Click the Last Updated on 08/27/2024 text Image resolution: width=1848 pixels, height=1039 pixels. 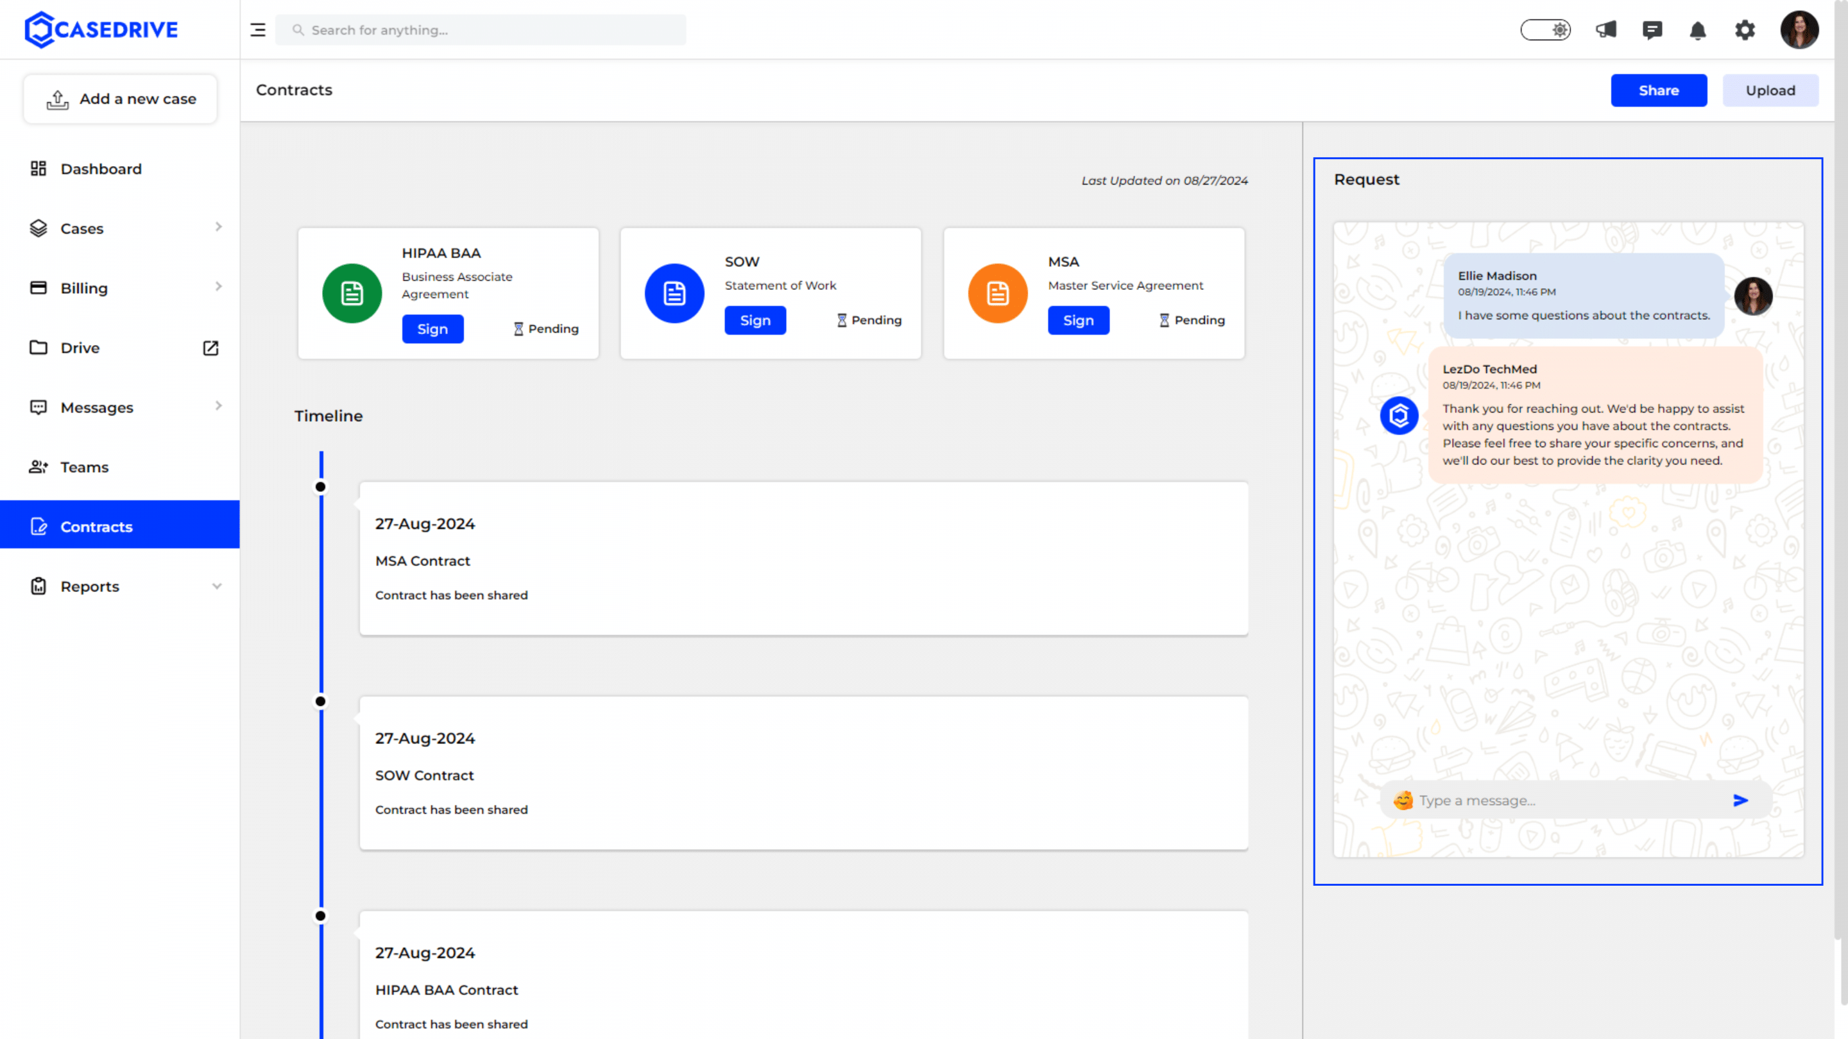click(1165, 181)
